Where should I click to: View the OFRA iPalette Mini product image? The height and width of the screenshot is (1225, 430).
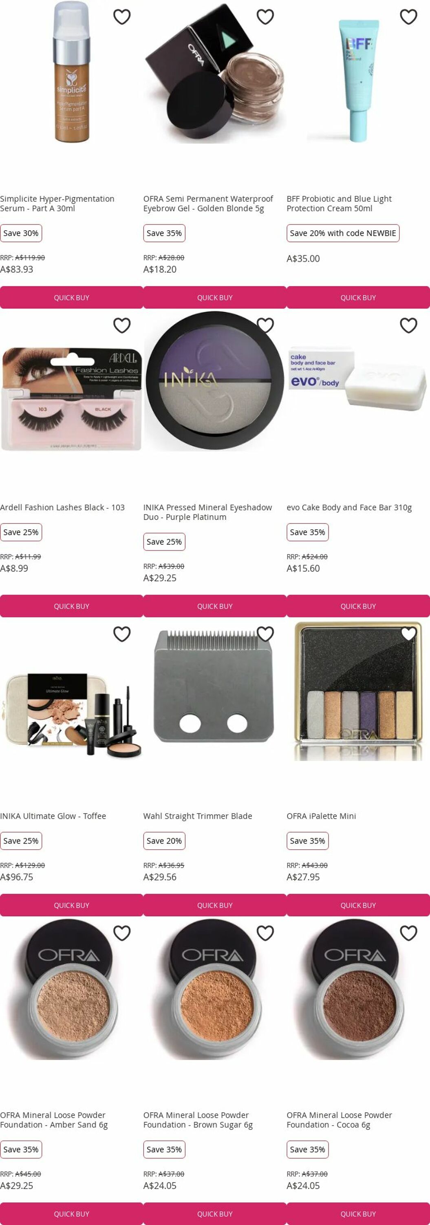[358, 691]
